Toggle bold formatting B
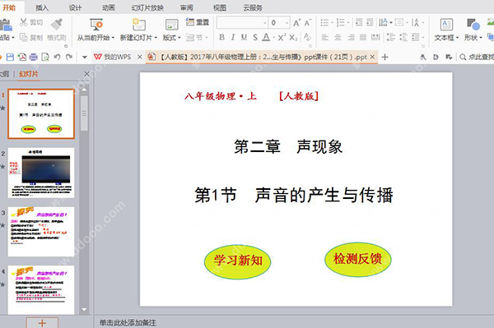 pyautogui.click(x=221, y=38)
